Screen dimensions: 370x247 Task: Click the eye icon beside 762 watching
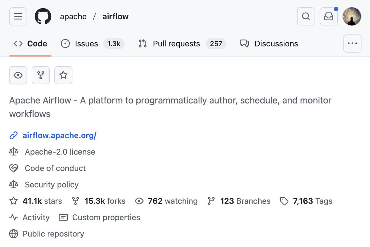[x=139, y=201]
